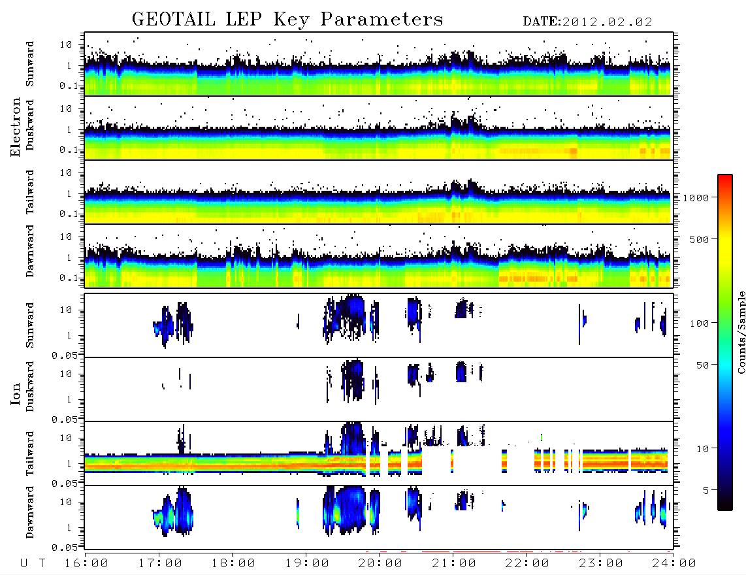Image resolution: width=746 pixels, height=575 pixels.
Task: Click the Electron Duskward spectrogram panel
Action: click(x=379, y=127)
